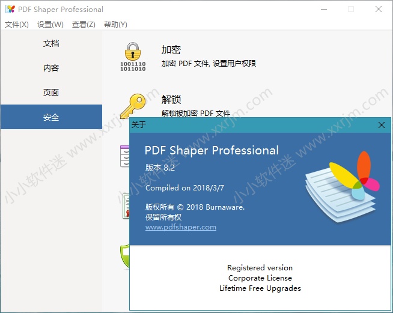393x313 pixels.
Task: Open the 帮助(Y) menu
Action: [x=115, y=25]
